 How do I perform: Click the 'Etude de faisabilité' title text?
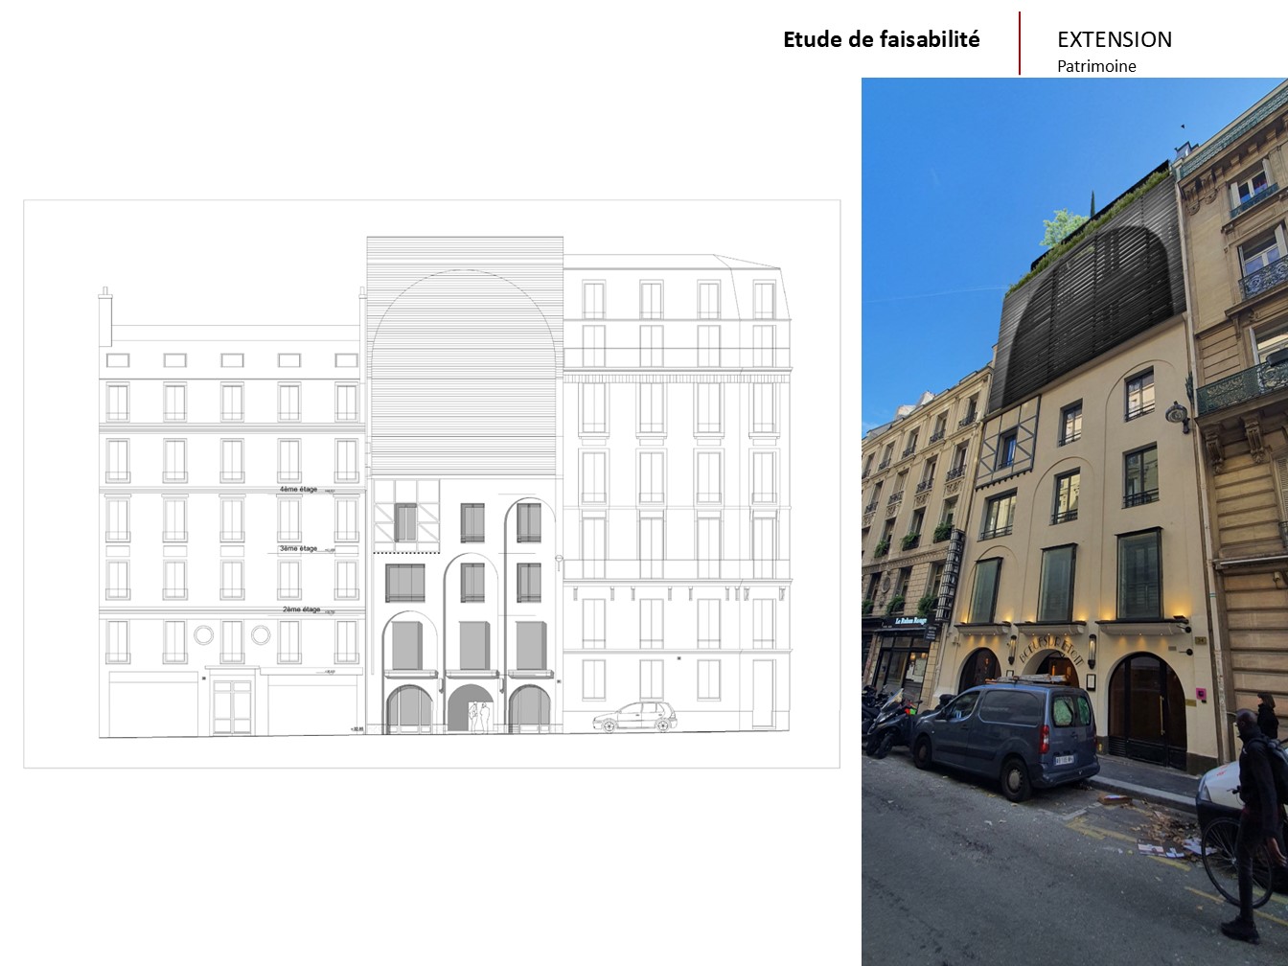(881, 39)
